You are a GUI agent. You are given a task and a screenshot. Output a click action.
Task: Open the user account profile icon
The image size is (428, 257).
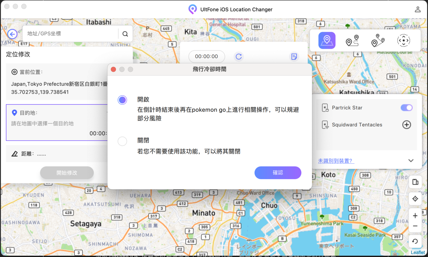pos(418,9)
